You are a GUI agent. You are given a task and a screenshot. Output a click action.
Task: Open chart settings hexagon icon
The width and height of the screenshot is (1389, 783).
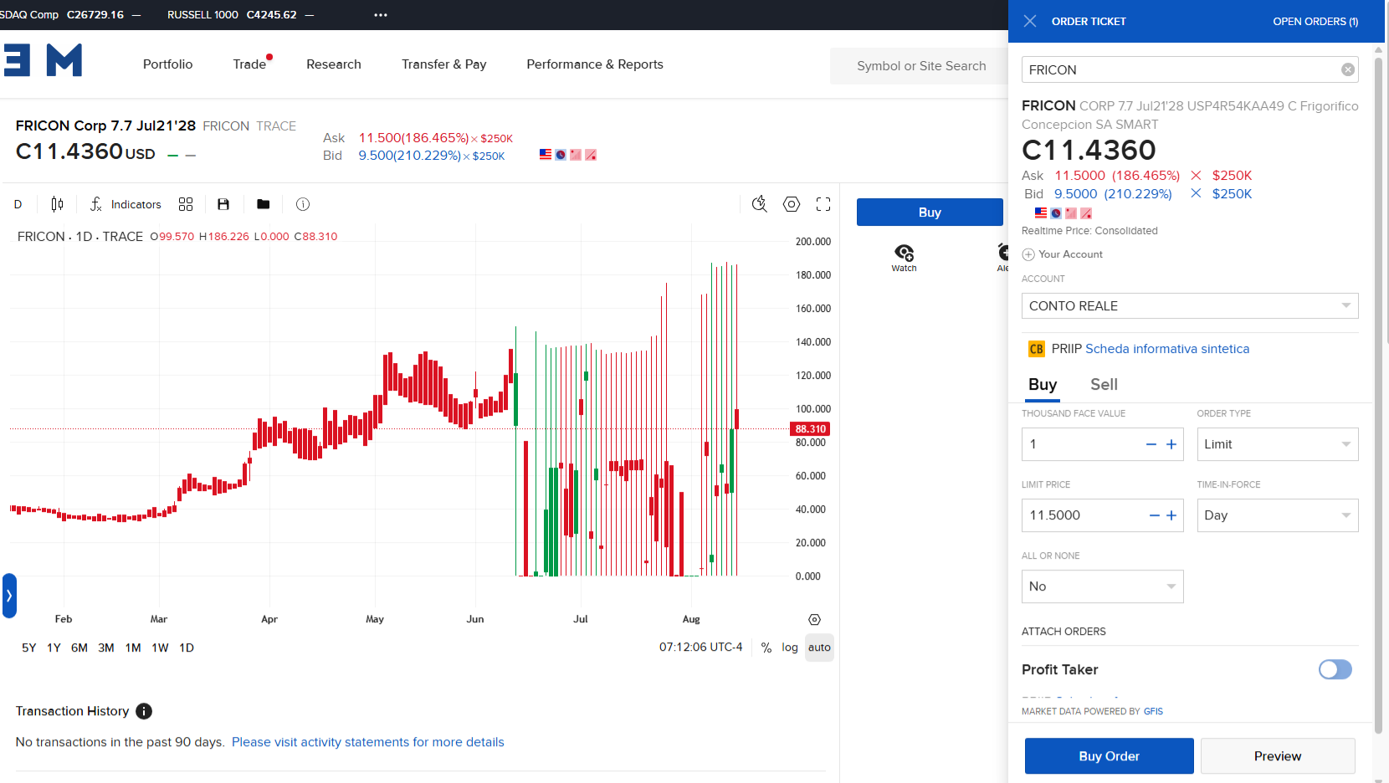792,204
